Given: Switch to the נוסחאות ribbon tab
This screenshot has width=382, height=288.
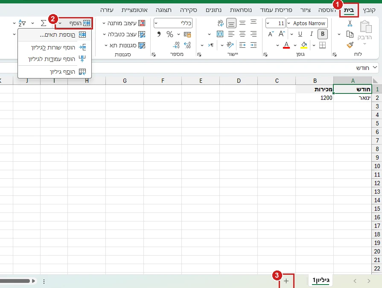Looking at the screenshot, I should (x=241, y=10).
